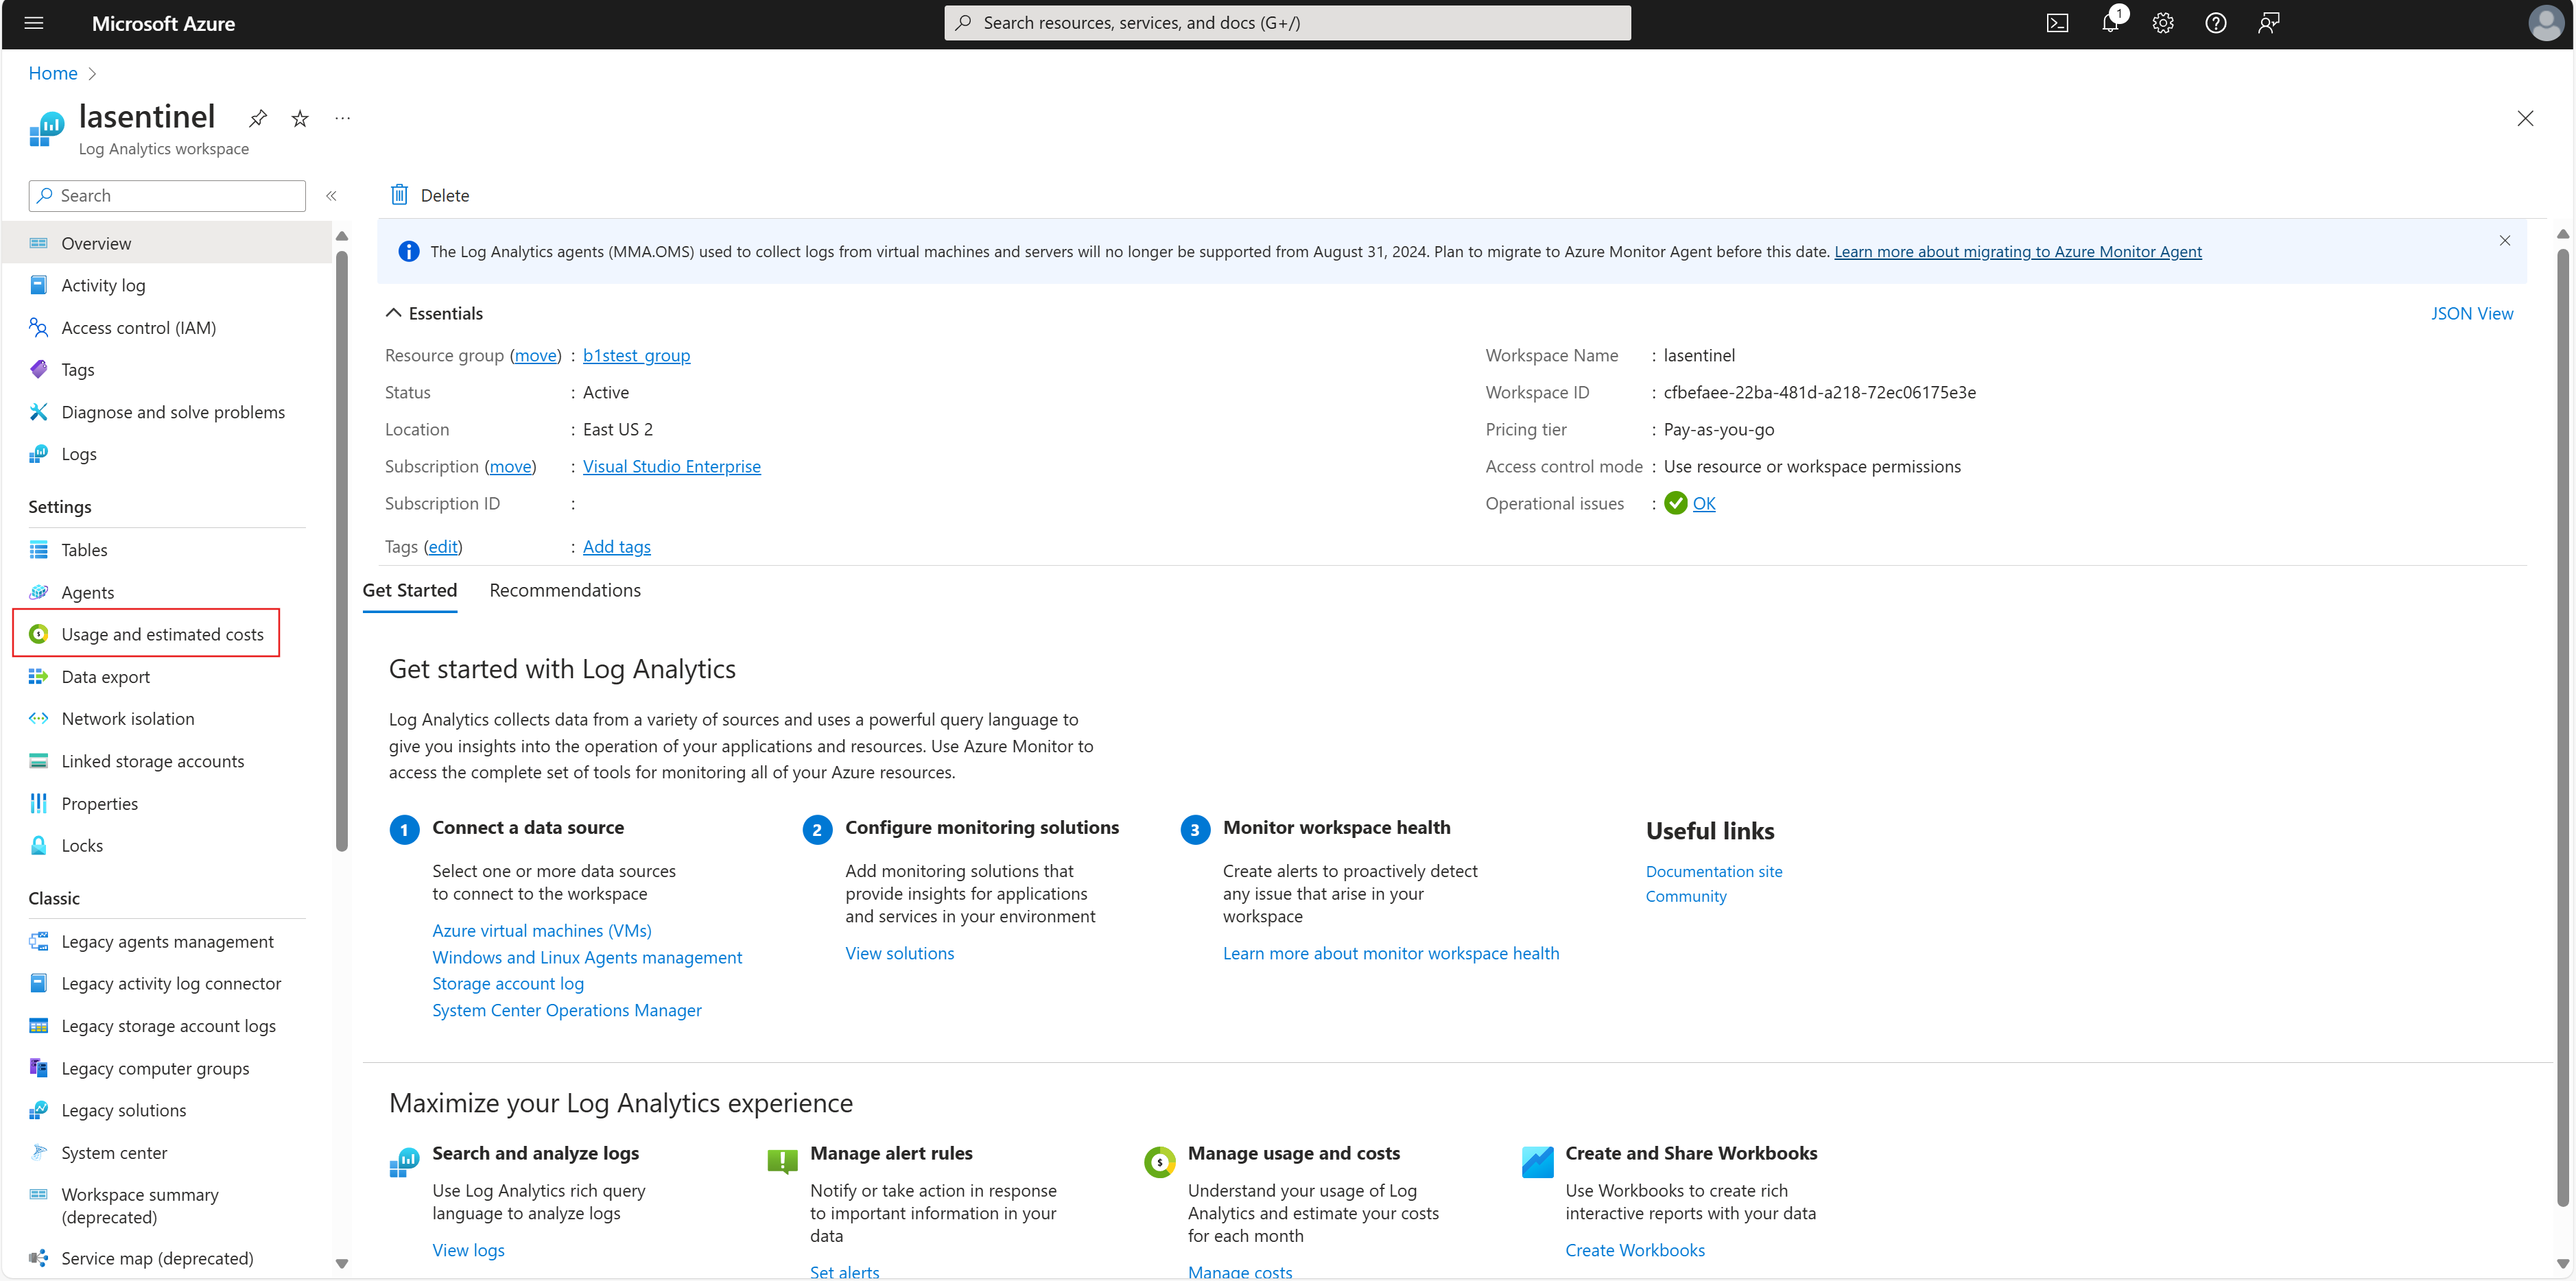Open Network isolation settings
2576x1281 pixels.
click(x=128, y=719)
